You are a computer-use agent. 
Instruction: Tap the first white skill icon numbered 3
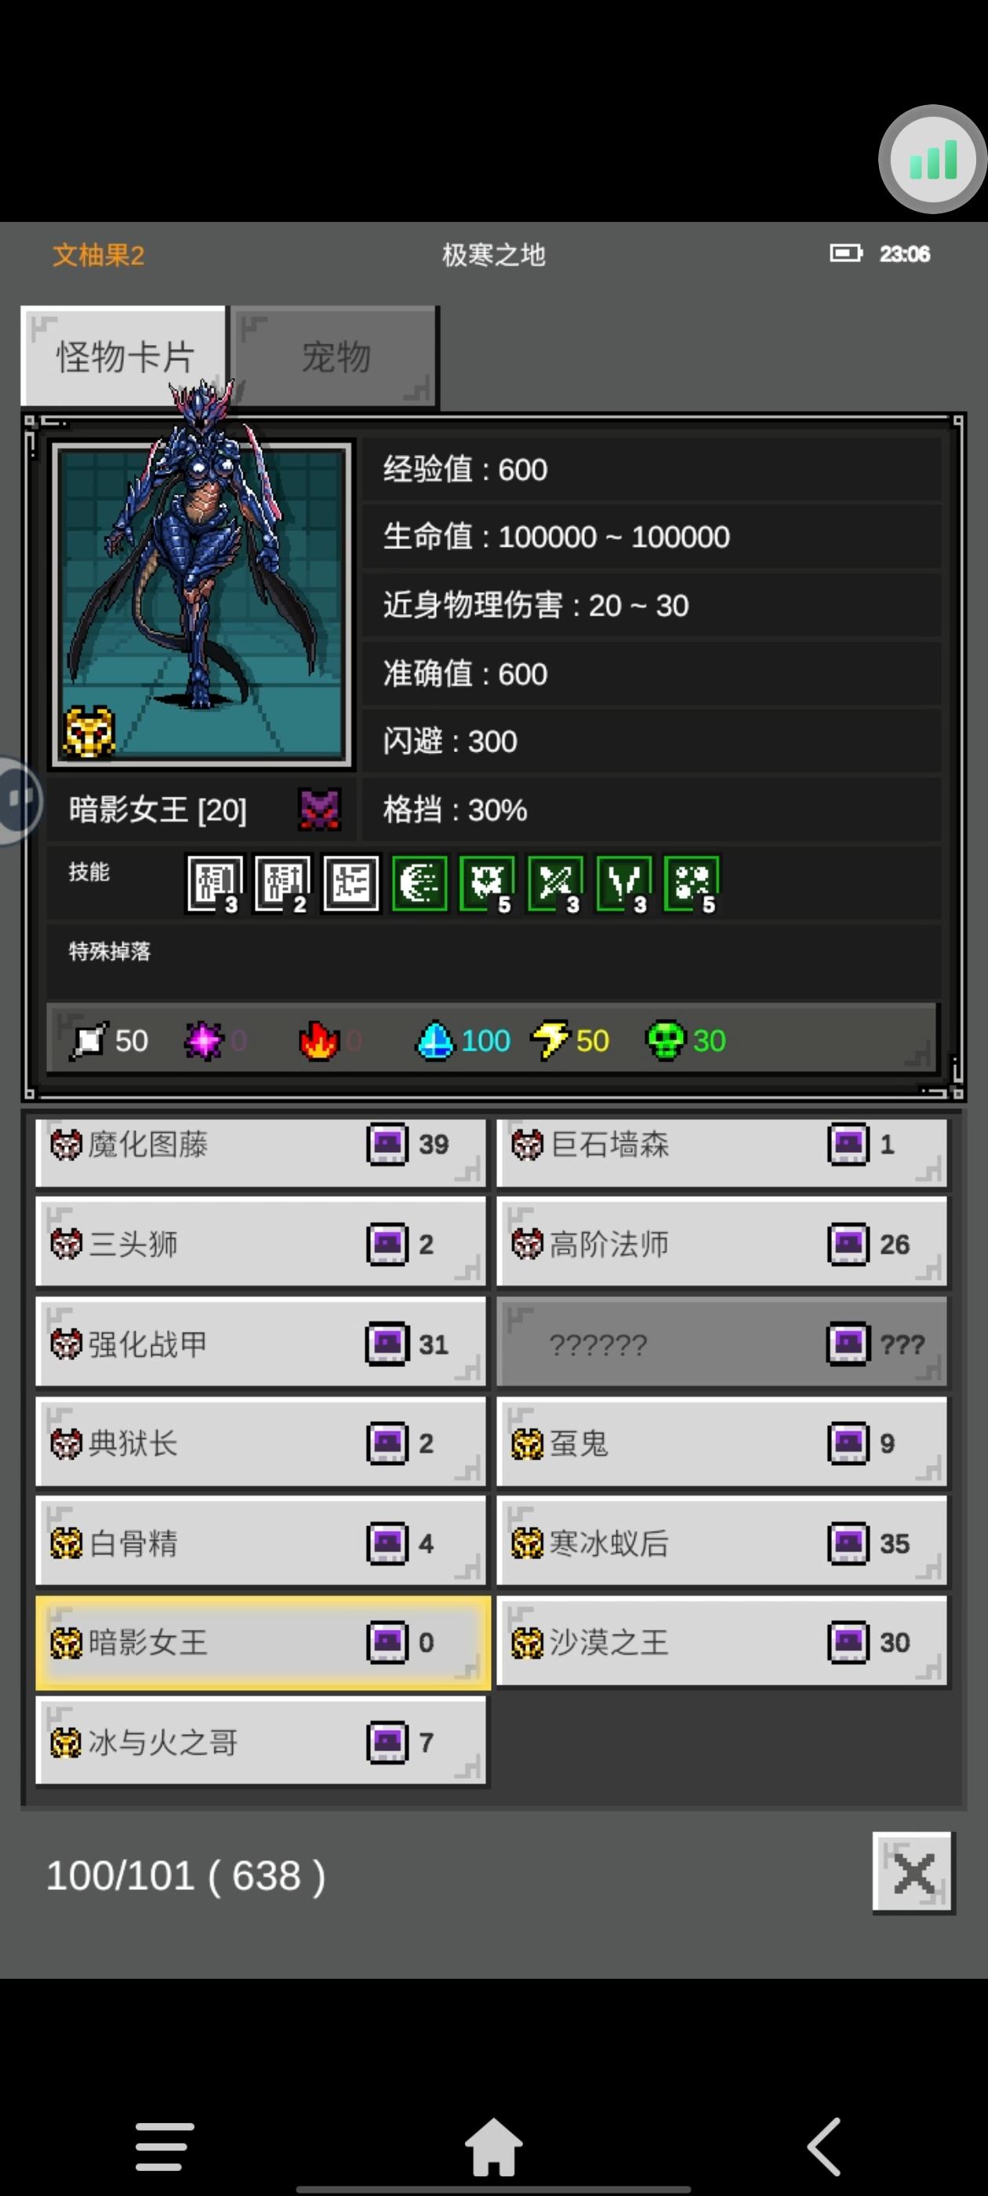pyautogui.click(x=214, y=883)
